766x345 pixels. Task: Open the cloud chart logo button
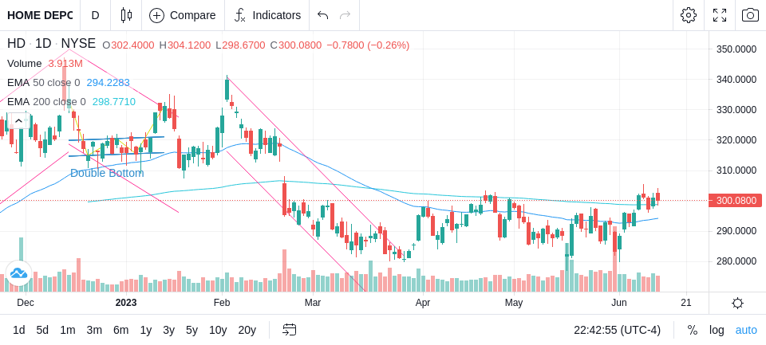click(18, 273)
